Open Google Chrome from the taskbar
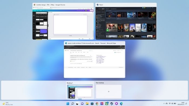 97,104
